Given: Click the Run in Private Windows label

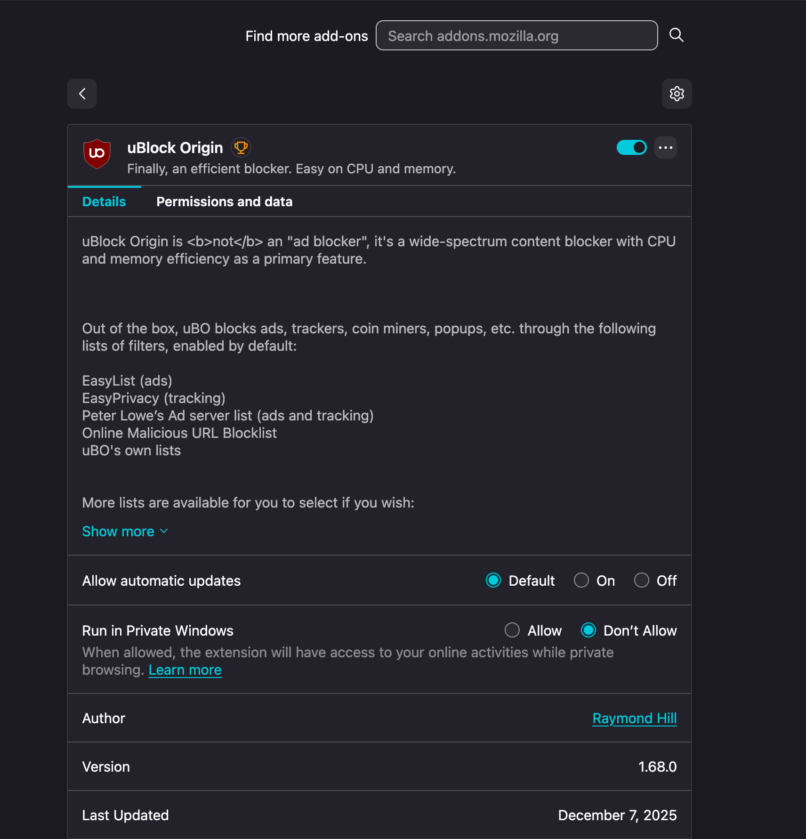Looking at the screenshot, I should [x=158, y=631].
